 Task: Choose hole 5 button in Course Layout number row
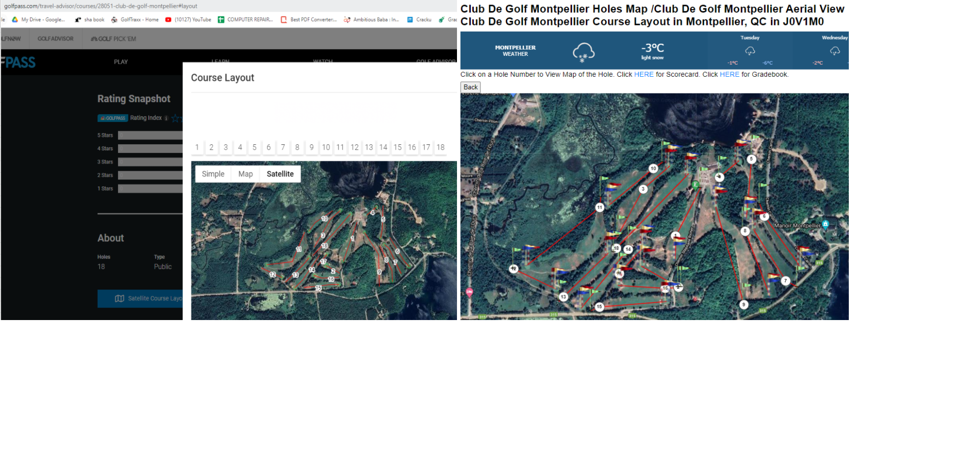[x=254, y=147]
